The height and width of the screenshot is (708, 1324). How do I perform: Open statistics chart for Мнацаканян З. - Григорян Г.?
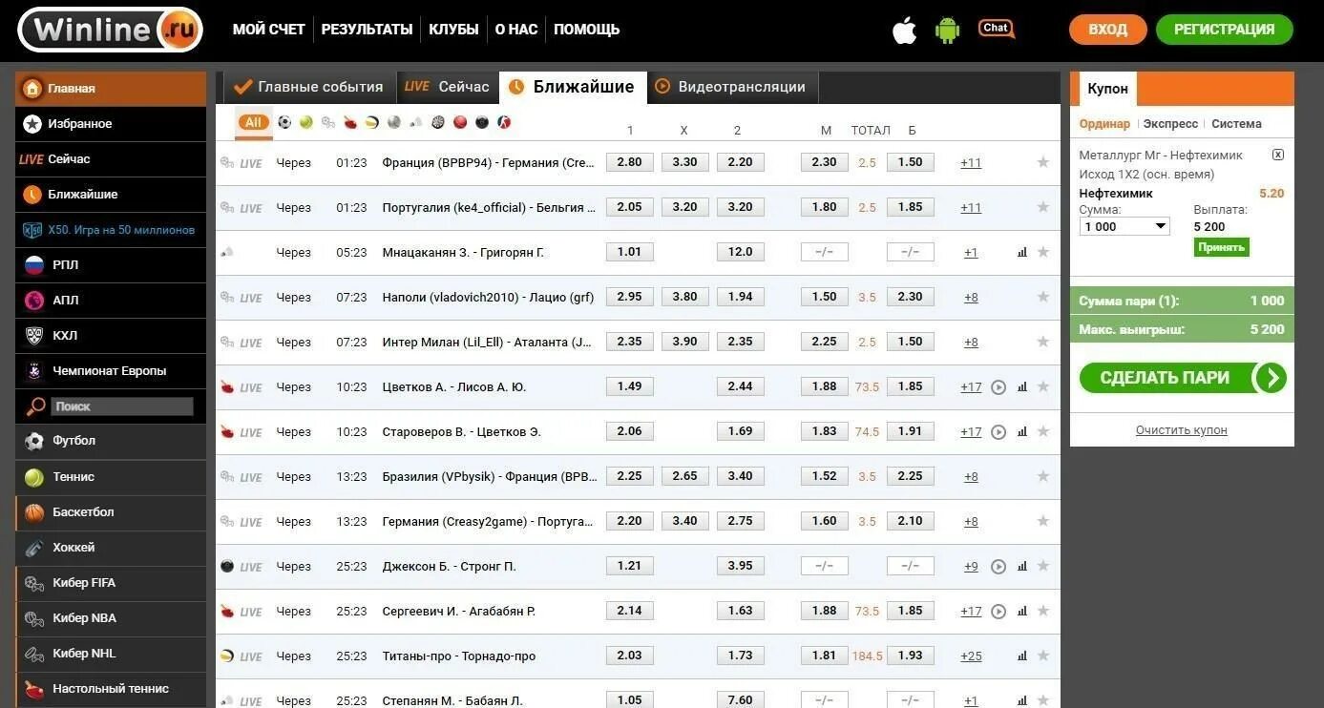pos(1022,253)
